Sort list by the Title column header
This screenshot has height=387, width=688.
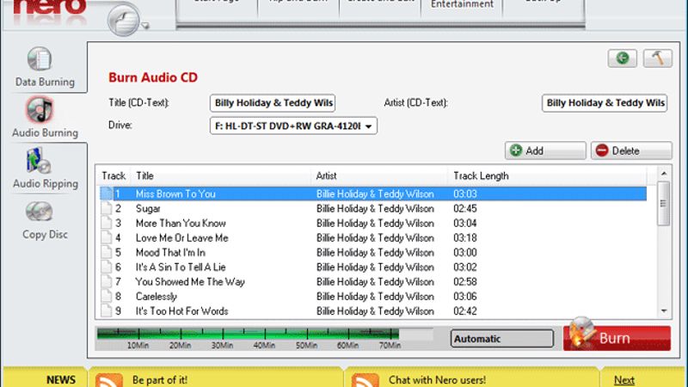click(221, 176)
